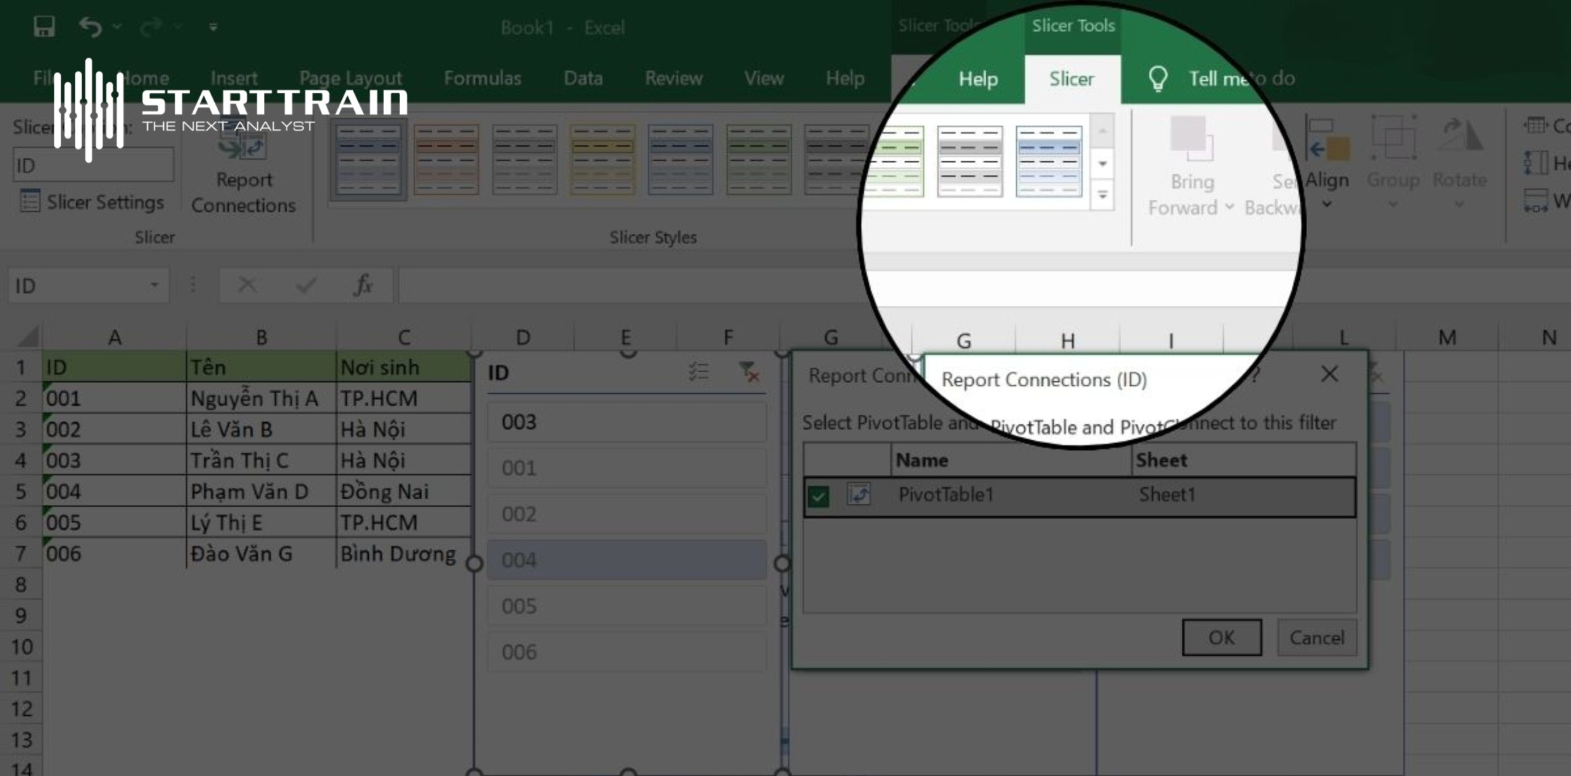Open the Name Box dropdown arrow

(x=155, y=285)
